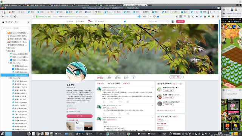This screenshot has height=136, width=242.
Task: Toggle Firefox sidebar view button
Action: 181,17
